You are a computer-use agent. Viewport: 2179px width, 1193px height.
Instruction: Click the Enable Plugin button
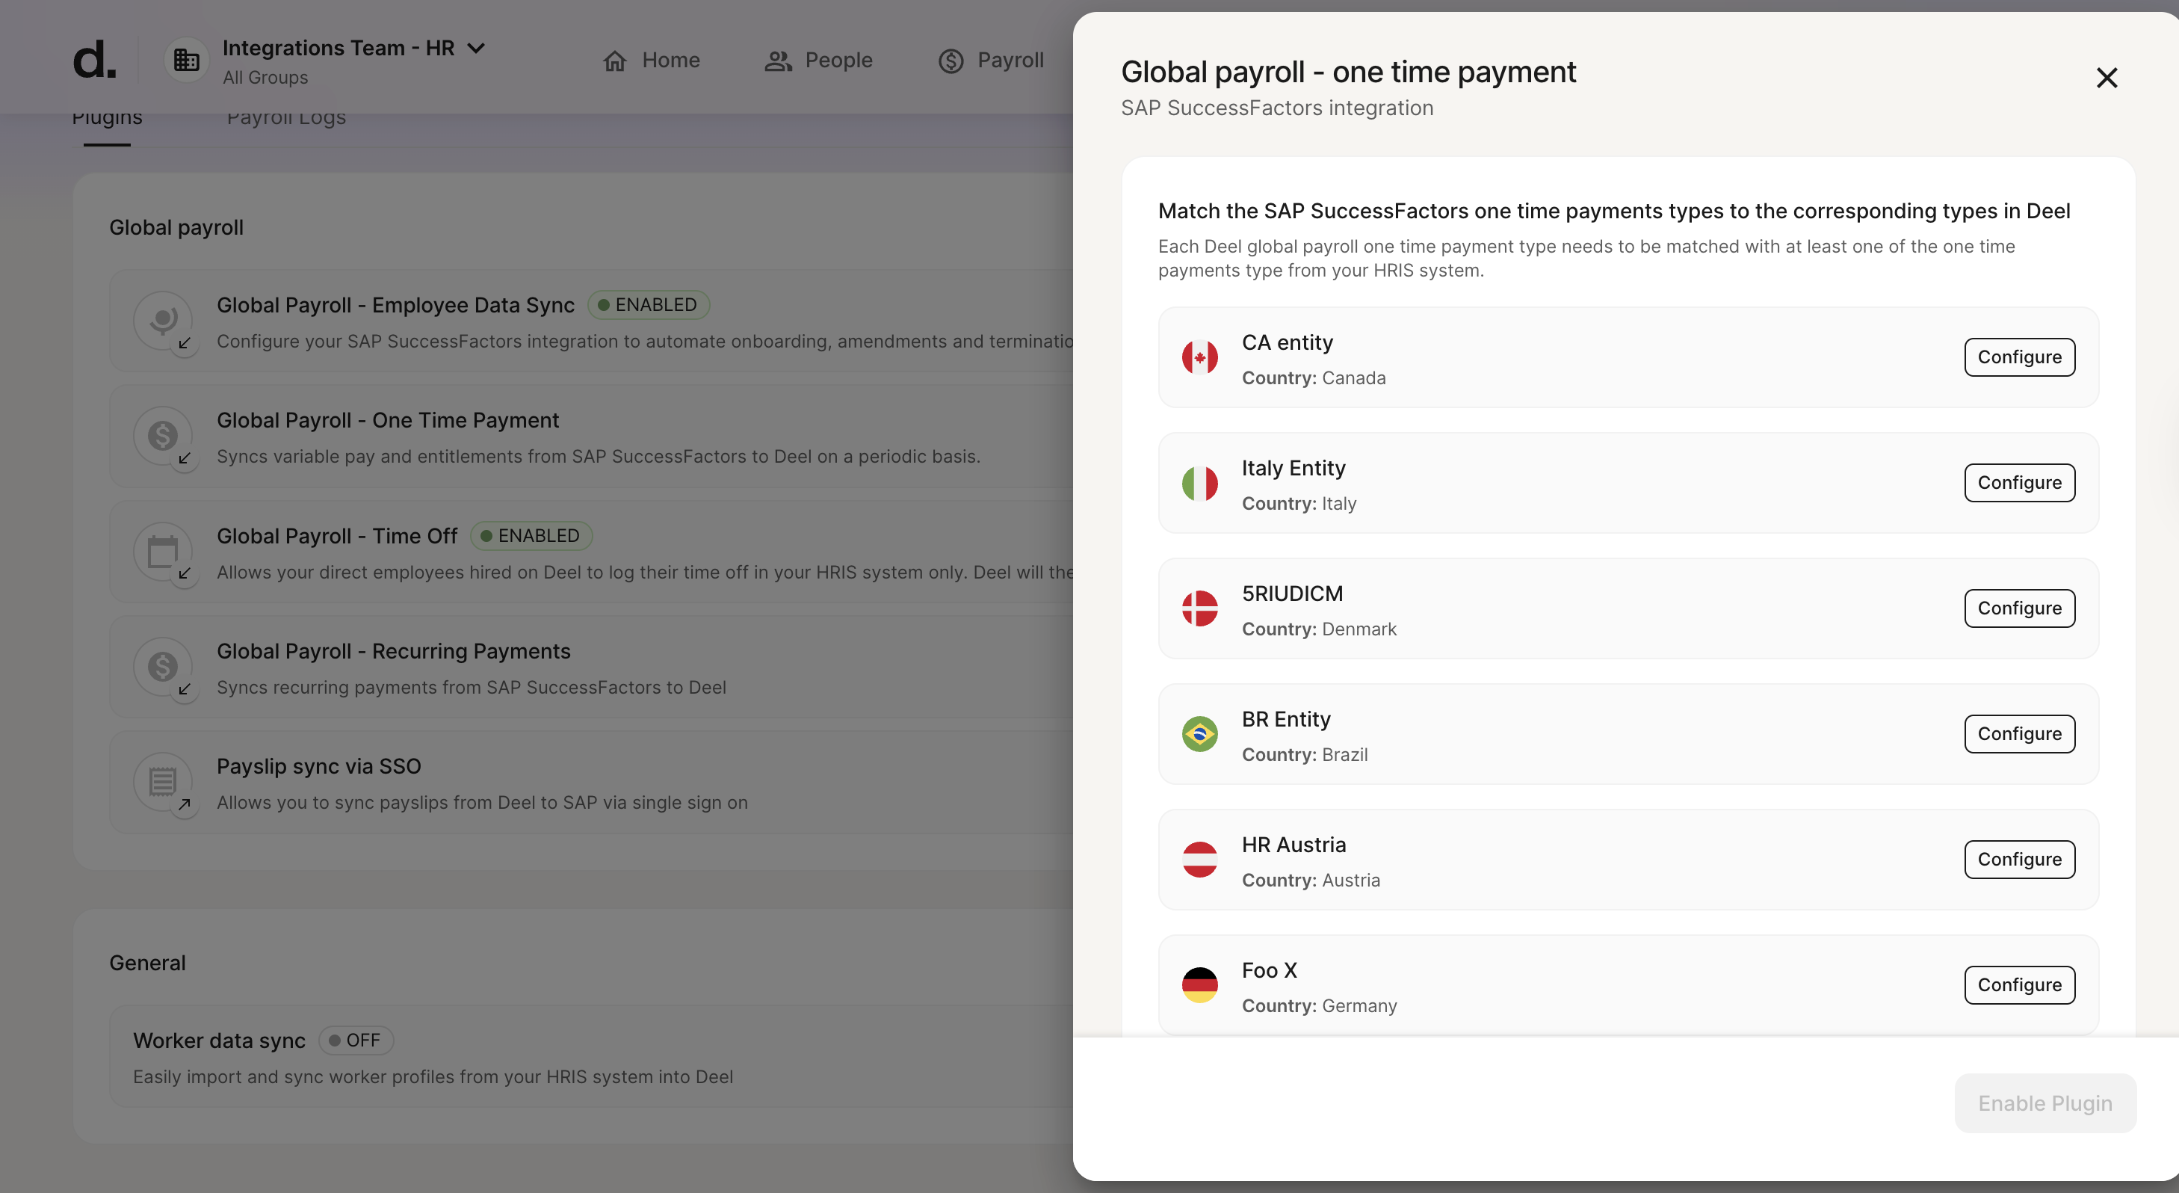(2044, 1103)
